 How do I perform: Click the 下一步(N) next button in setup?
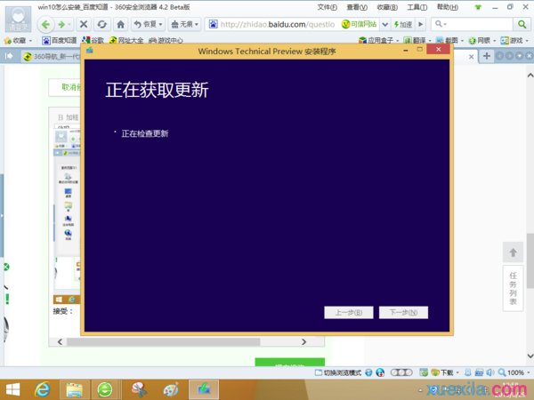click(x=403, y=312)
